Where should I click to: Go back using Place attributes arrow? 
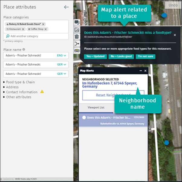[66, 7]
